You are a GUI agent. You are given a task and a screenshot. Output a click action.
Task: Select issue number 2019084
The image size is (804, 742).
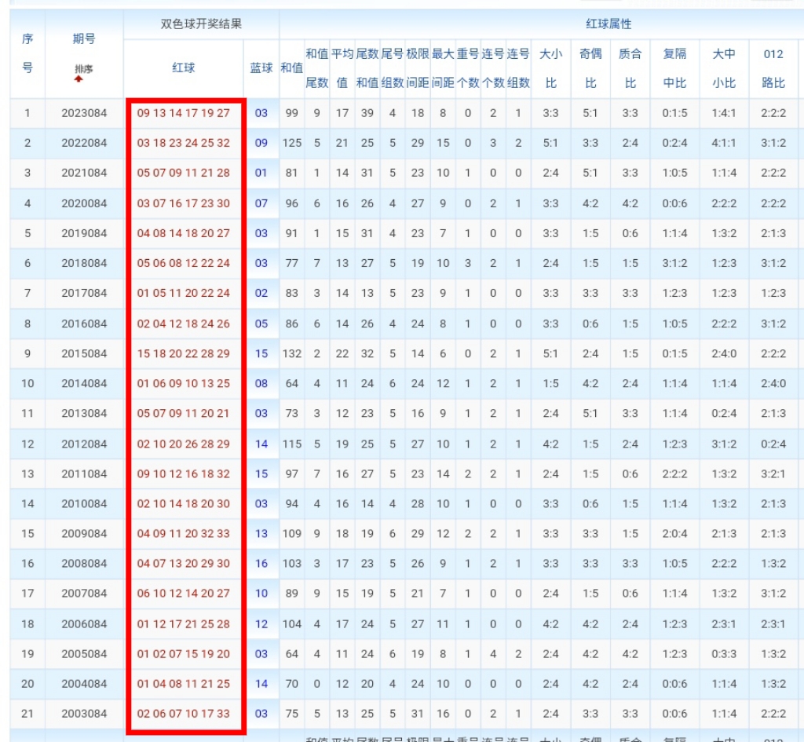click(84, 232)
